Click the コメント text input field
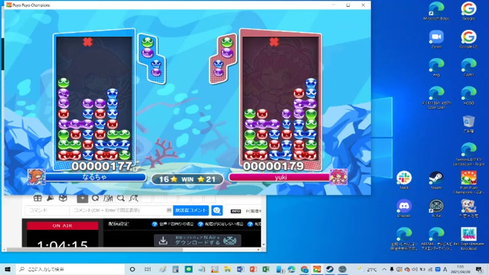Screen dimensions: 489x275 point(121,210)
